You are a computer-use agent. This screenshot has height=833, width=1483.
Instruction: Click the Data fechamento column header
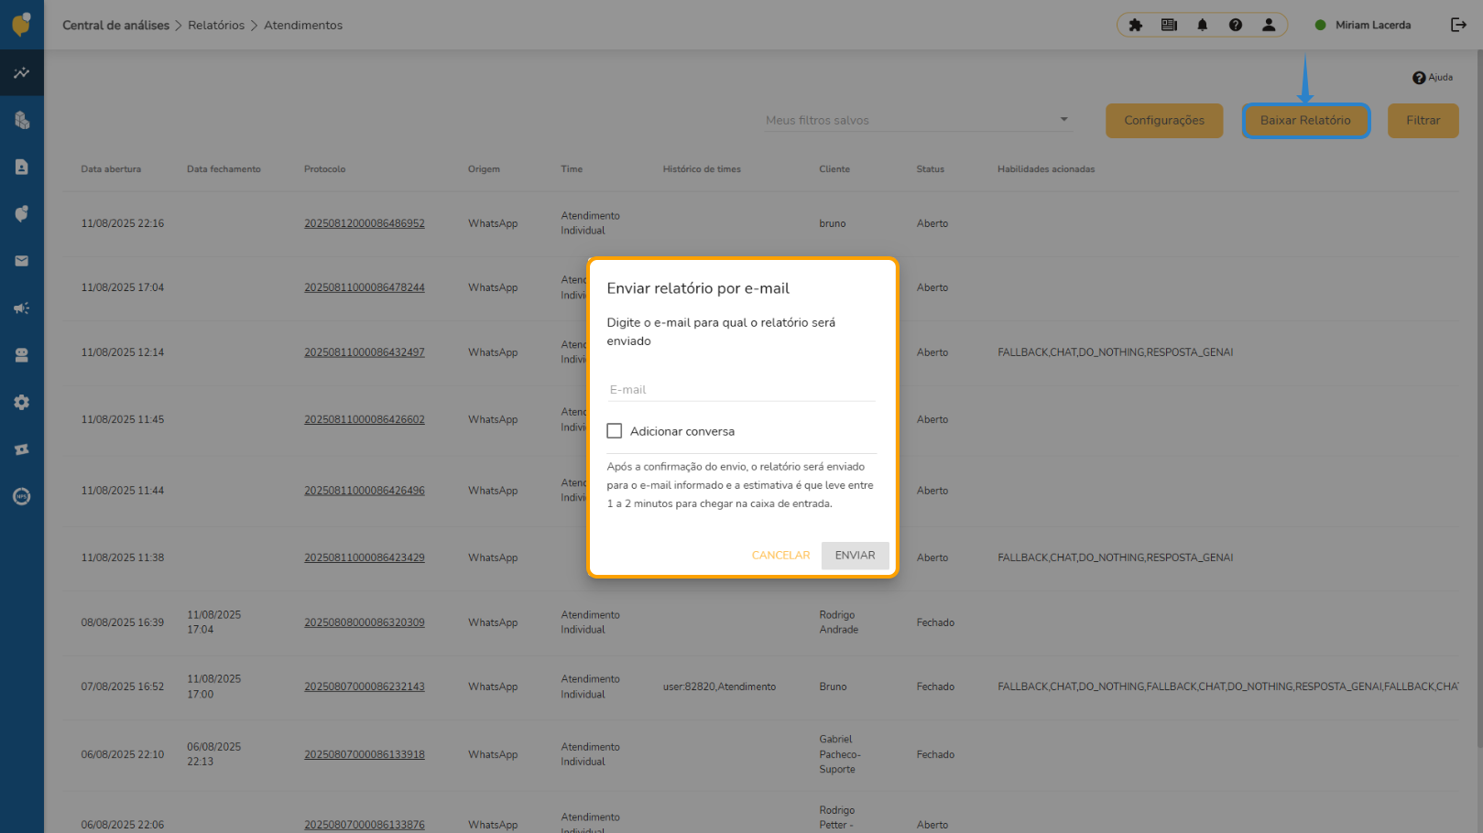pos(224,169)
